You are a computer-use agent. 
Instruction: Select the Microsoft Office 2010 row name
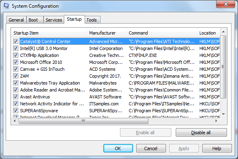(x=41, y=62)
